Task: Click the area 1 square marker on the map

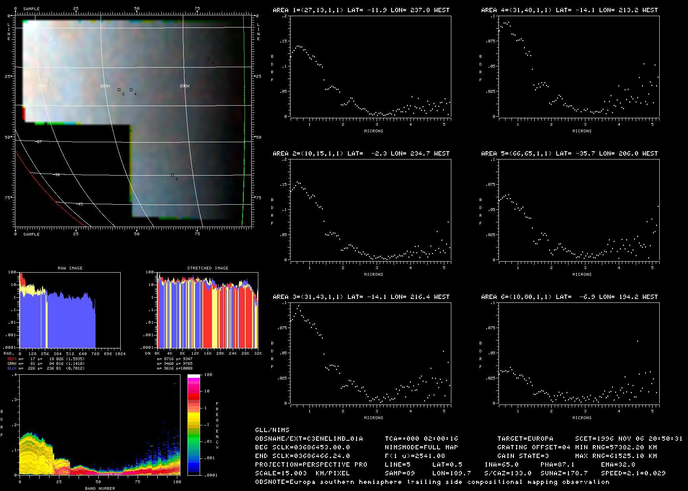Action: coord(46,80)
